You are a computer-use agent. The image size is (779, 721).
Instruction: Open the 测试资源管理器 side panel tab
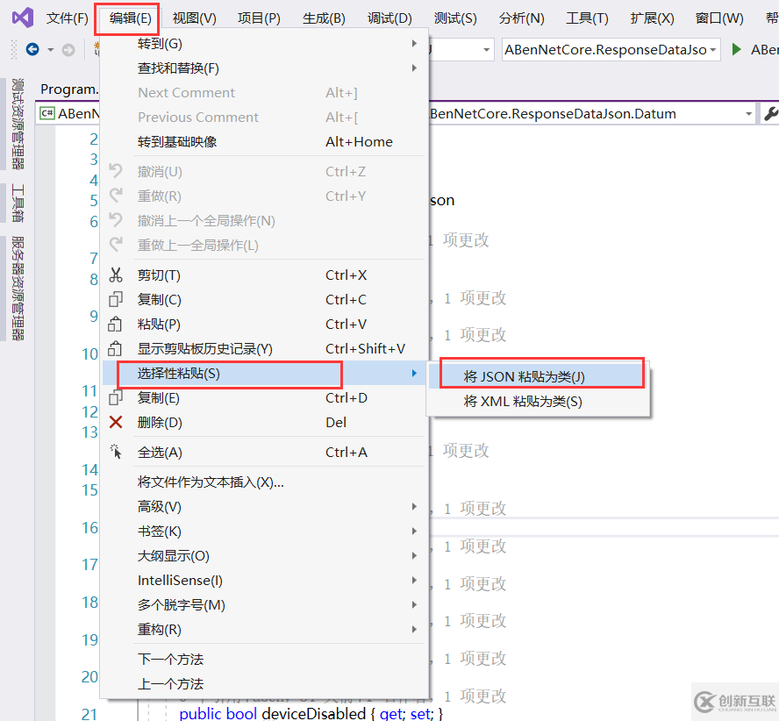pos(18,124)
